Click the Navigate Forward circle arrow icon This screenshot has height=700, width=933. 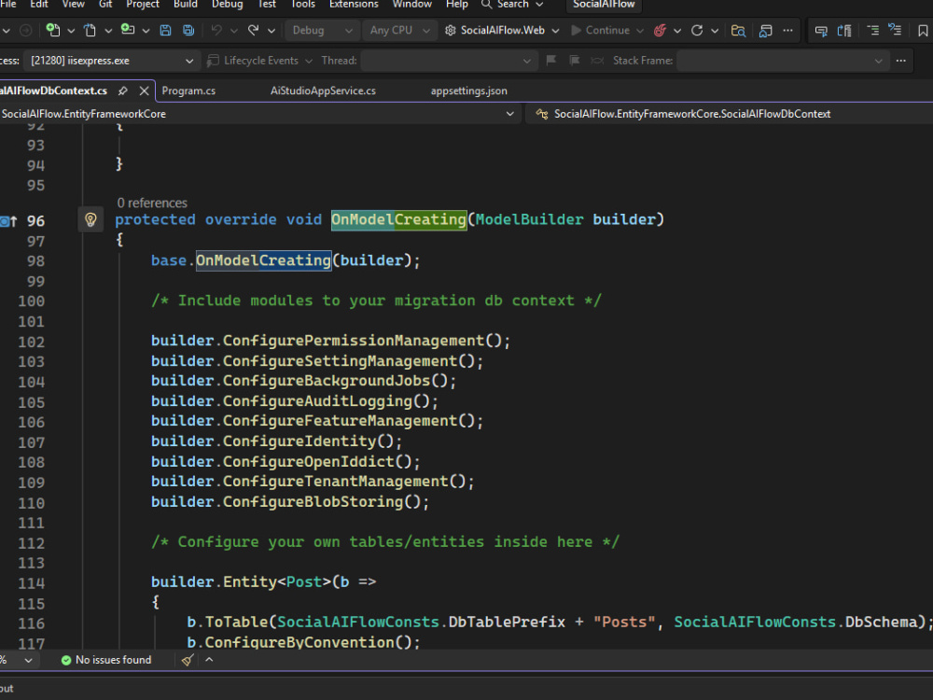25,31
